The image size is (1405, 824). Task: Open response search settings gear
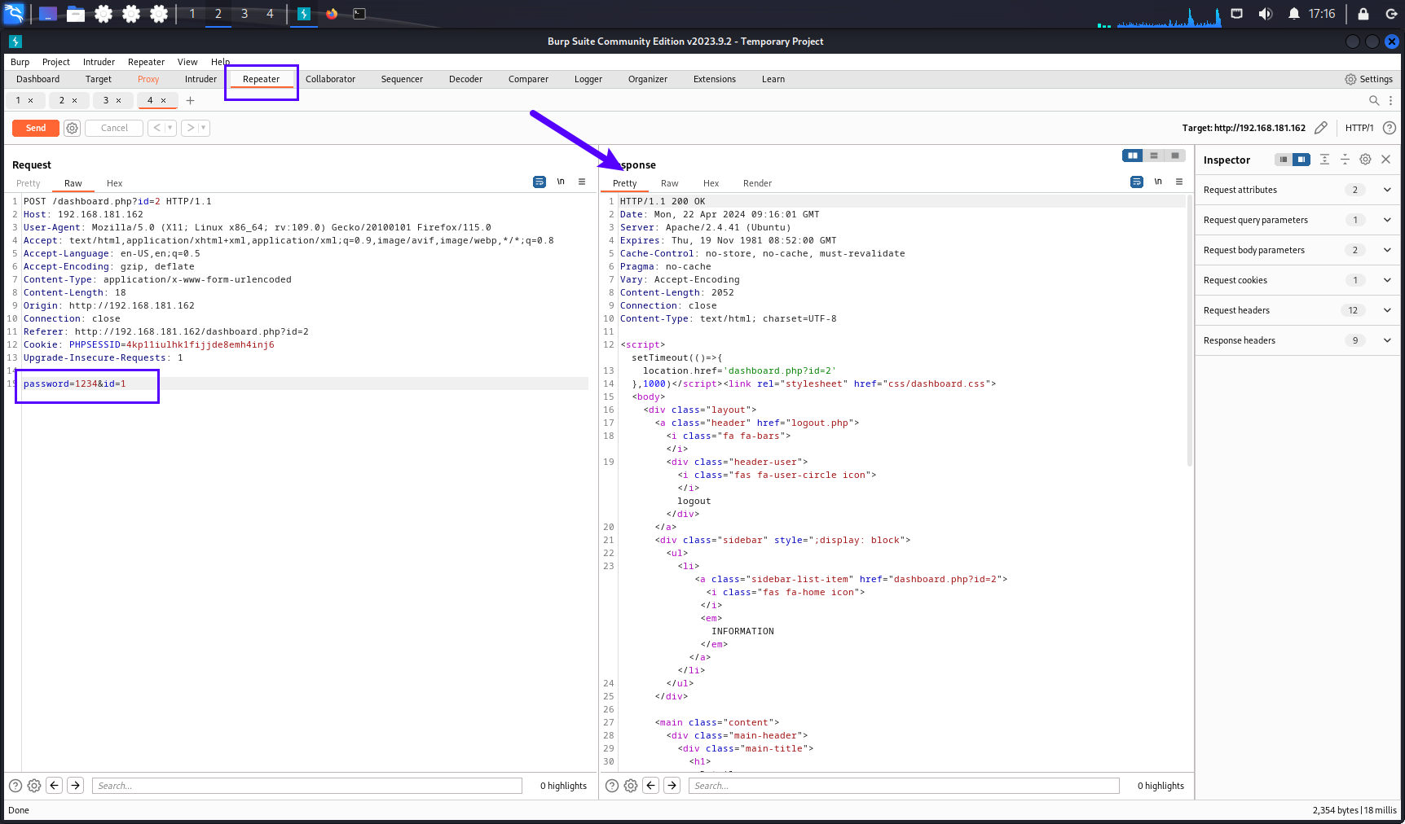pyautogui.click(x=631, y=786)
